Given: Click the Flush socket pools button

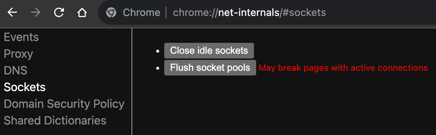Looking at the screenshot, I should pos(210,67).
